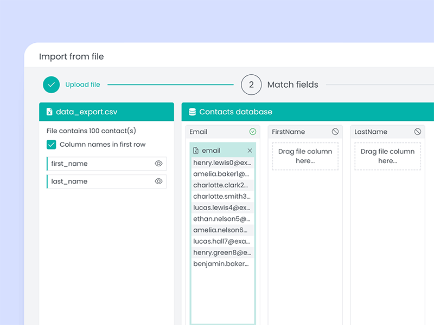
Task: Toggle Column names in first row checkbox
Action: [52, 145]
